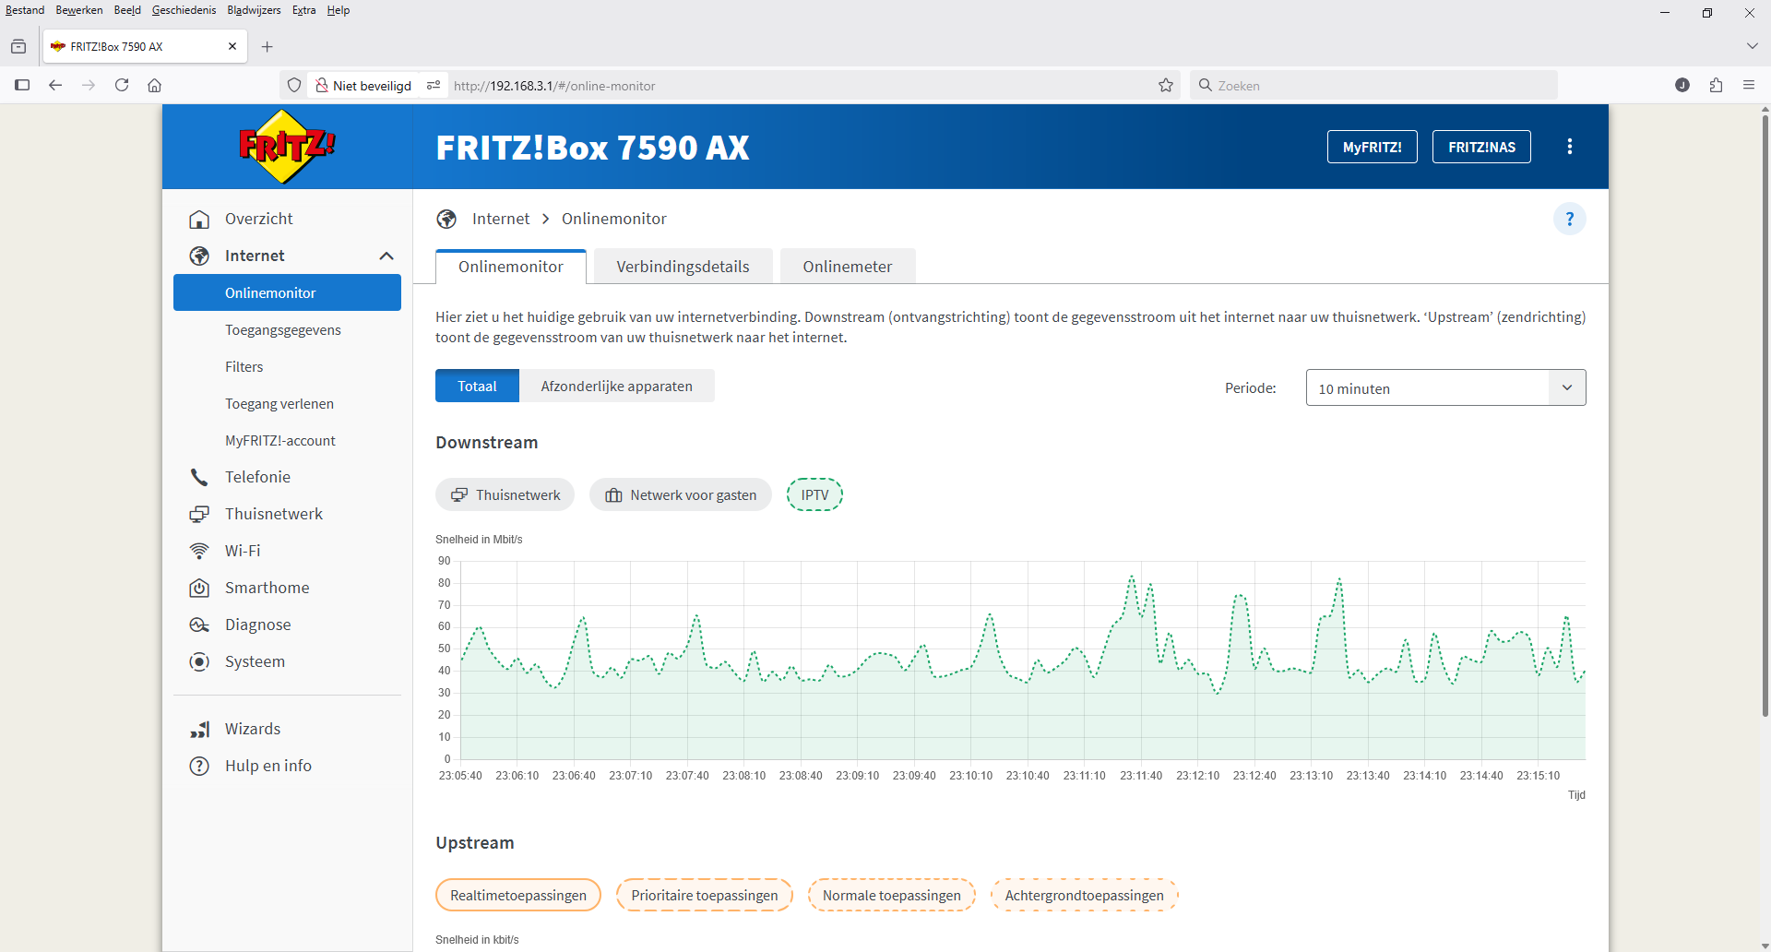
Task: Click the shield tracking protection icon
Action: pos(294,85)
